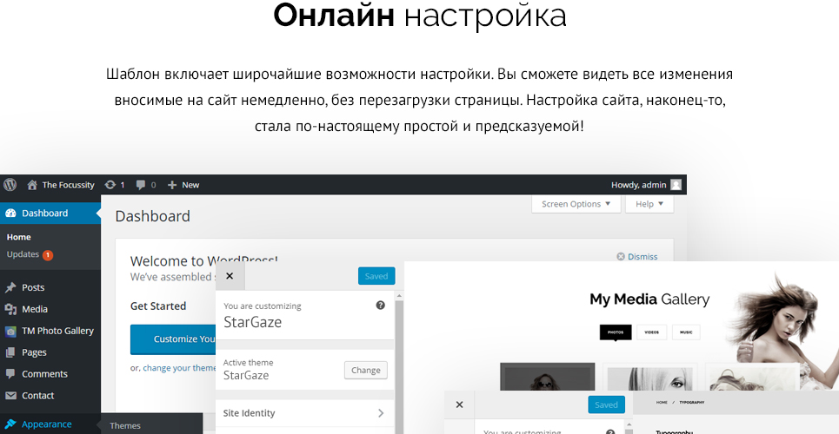
Task: Click the Typography breadcrumb
Action: 692,402
